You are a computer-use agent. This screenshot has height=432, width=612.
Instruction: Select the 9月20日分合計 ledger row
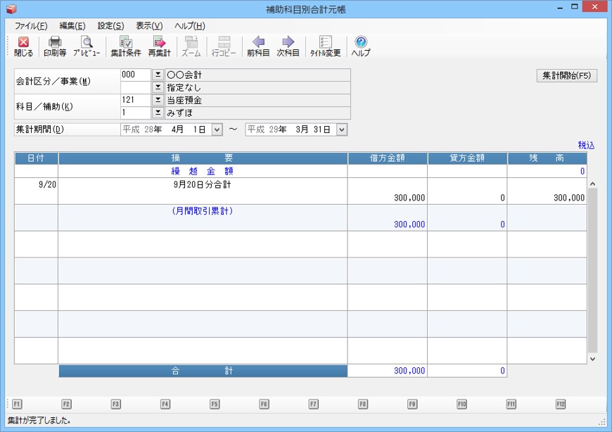(x=203, y=191)
